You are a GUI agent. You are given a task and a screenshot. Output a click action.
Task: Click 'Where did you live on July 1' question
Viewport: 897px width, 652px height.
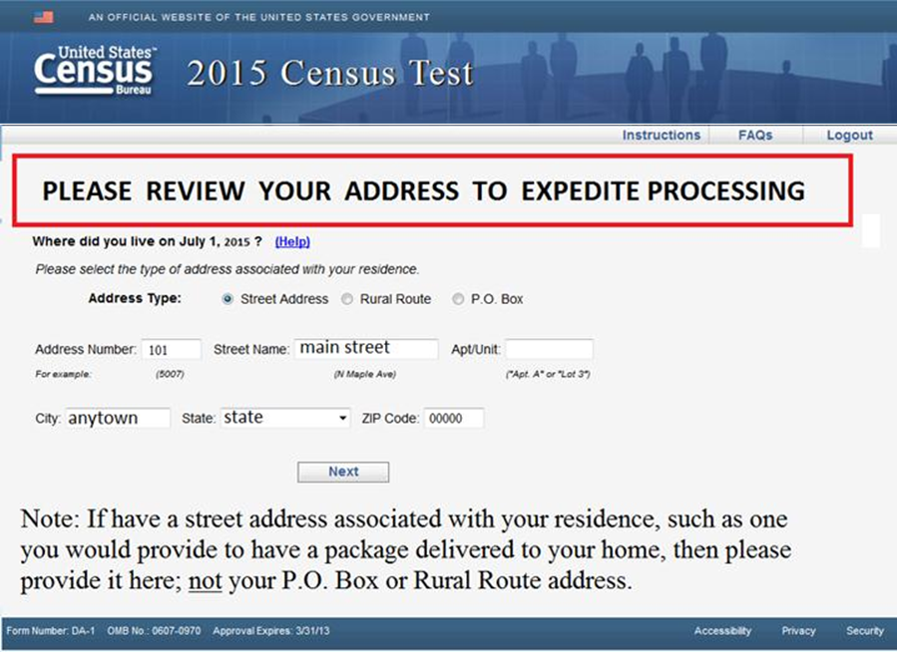pyautogui.click(x=147, y=241)
